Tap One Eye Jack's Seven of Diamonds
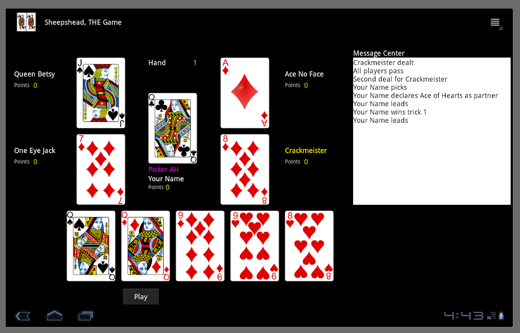The height and width of the screenshot is (333, 520). pyautogui.click(x=101, y=169)
